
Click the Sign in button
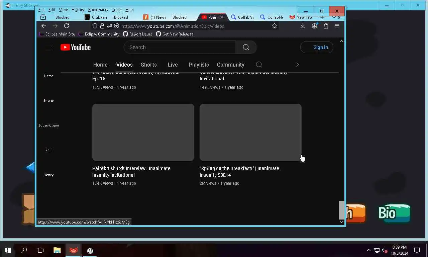317,47
